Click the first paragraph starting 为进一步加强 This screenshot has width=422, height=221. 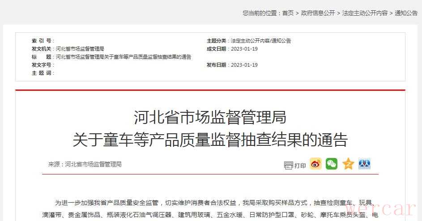point(210,208)
